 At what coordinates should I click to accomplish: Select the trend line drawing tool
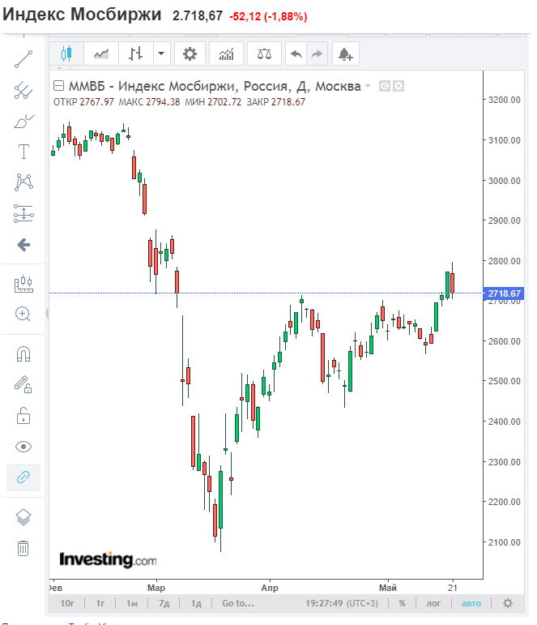pyautogui.click(x=23, y=59)
